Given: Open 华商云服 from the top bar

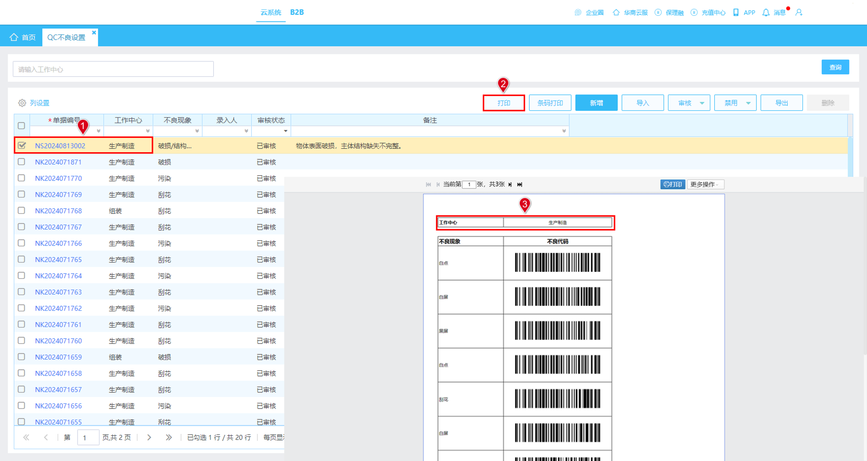Looking at the screenshot, I should tap(631, 12).
